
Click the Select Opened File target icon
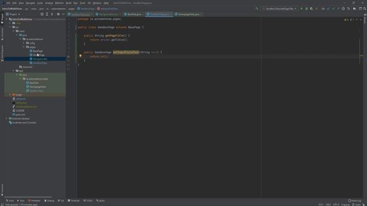click(x=42, y=14)
